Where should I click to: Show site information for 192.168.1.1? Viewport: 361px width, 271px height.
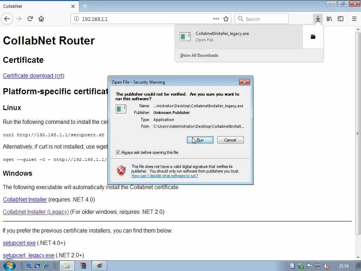pyautogui.click(x=77, y=19)
